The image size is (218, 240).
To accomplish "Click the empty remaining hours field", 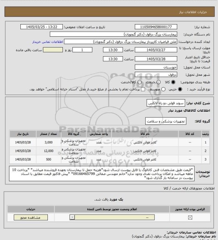I will (x=53, y=50).
